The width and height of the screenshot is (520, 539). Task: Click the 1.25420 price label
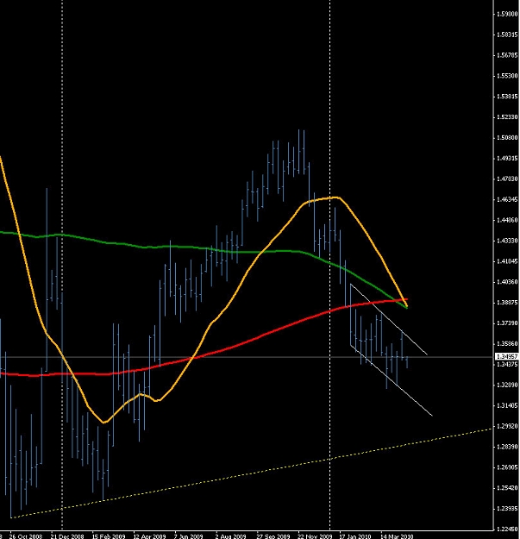507,488
